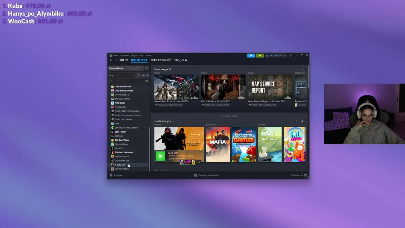Click the sort-by up arrow icon
This screenshot has height=228, width=405.
click(x=138, y=75)
